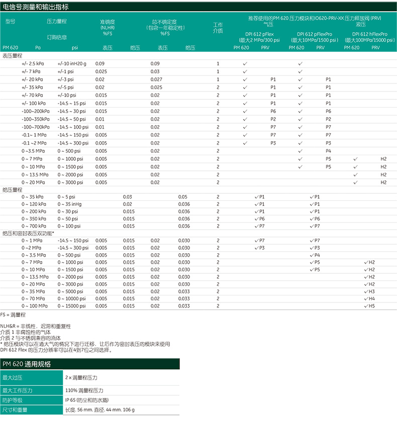397x422 pixels.
Task: Click the ✓H3 mark in the 0 ~ 35 MPa row
Action: coord(369,291)
